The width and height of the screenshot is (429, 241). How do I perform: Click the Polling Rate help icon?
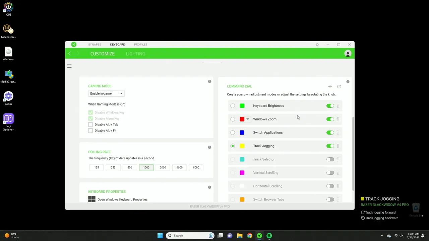pyautogui.click(x=209, y=147)
